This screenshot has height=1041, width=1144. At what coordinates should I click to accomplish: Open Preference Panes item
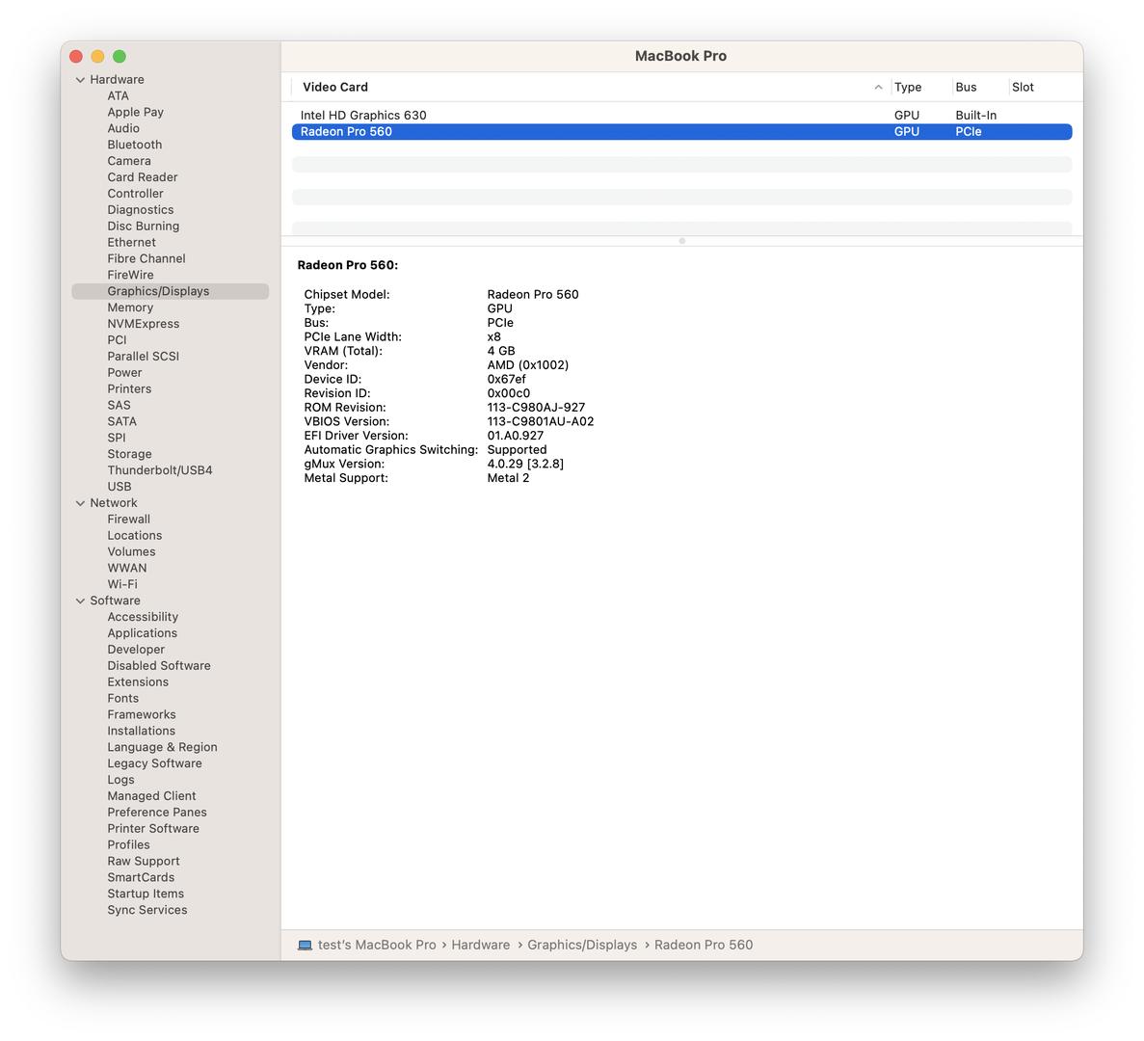[x=157, y=813]
